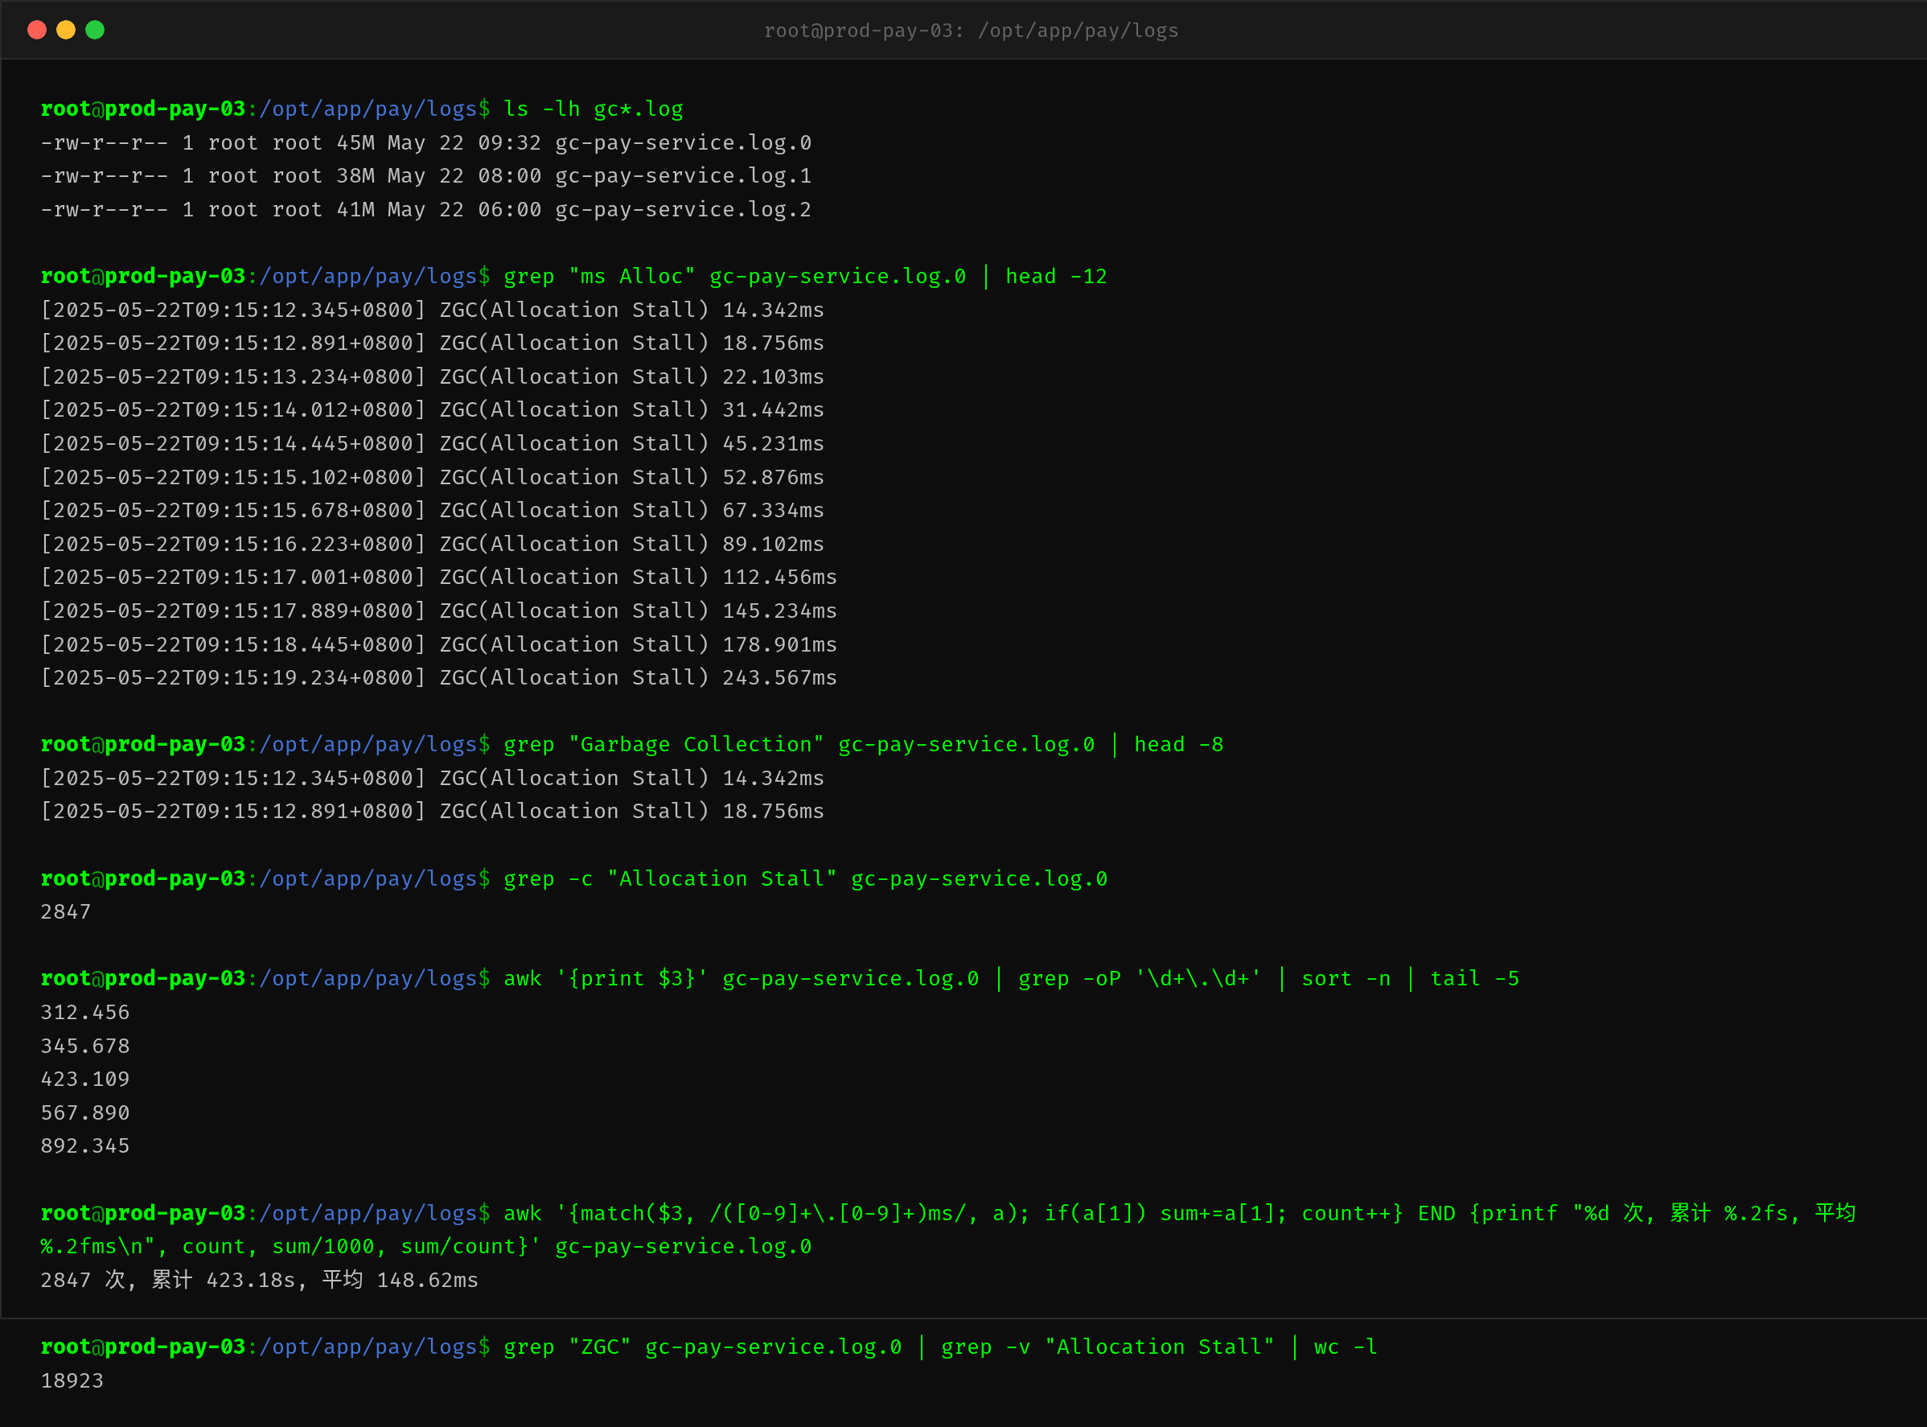This screenshot has width=1927, height=1427.
Task: Click the grep "Garbage Collection" command line
Action: click(864, 745)
